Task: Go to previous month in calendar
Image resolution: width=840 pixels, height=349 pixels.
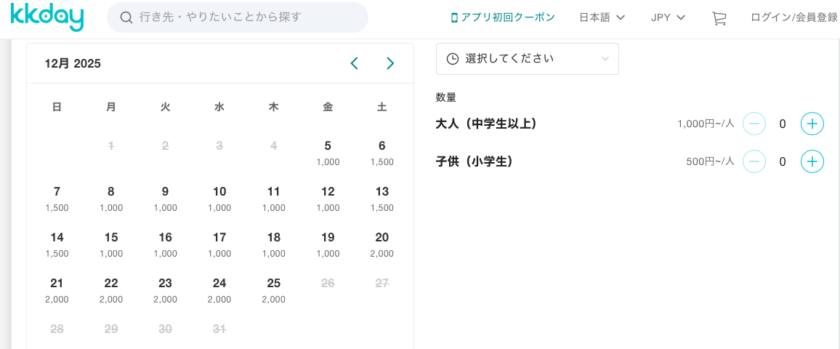Action: click(355, 63)
